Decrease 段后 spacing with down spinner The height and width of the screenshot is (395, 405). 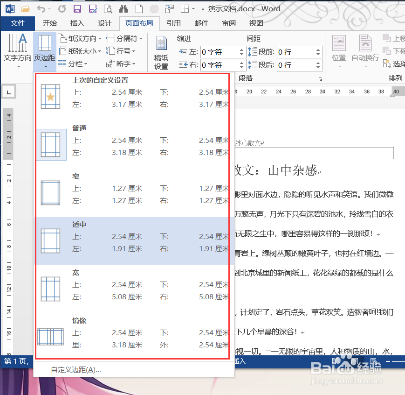(x=318, y=68)
